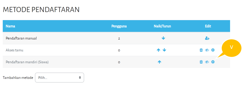Click the yellow V callout marker
The width and height of the screenshot is (246, 102).
tap(231, 47)
